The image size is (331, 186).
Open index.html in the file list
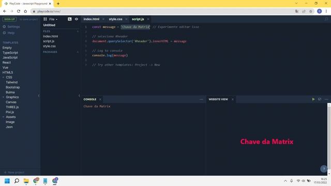(x=51, y=36)
